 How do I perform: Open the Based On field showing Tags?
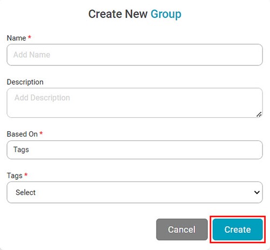tap(134, 150)
